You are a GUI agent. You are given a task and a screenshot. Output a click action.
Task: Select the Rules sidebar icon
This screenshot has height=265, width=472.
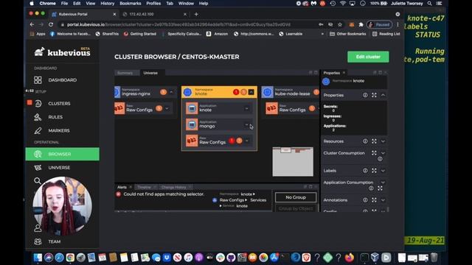click(38, 117)
